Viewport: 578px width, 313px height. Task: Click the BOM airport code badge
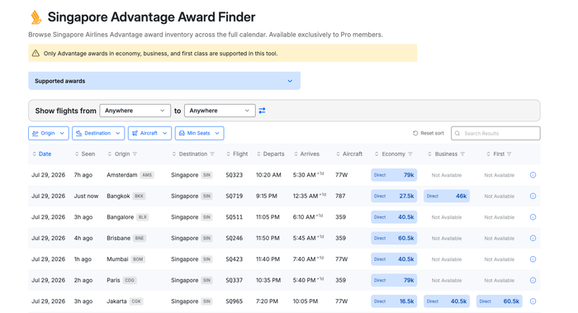click(x=138, y=259)
